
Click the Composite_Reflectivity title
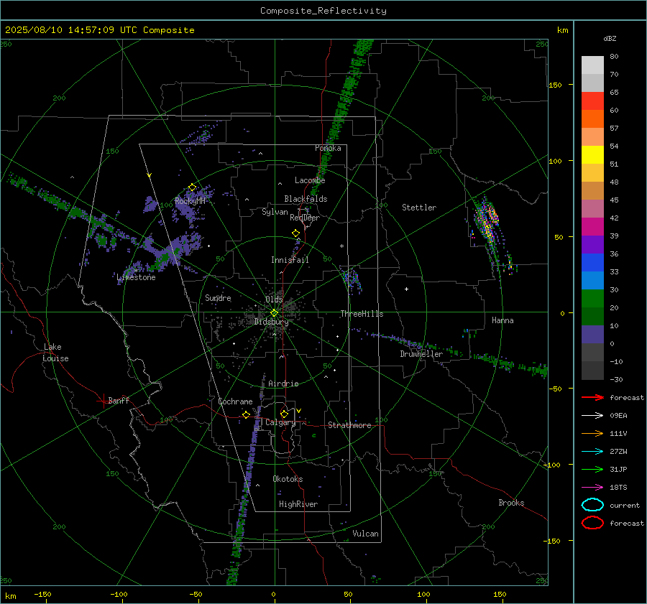tap(323, 11)
